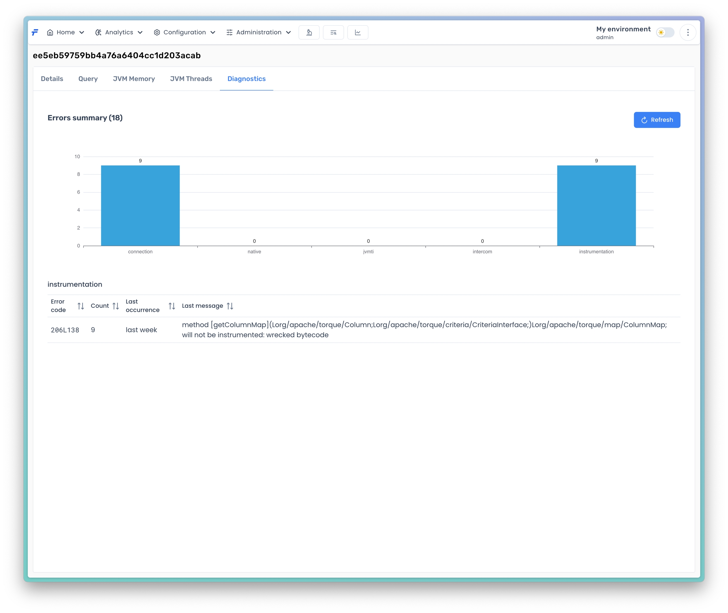The image size is (728, 613).
Task: Sort by Last occurrence column
Action: tap(172, 306)
